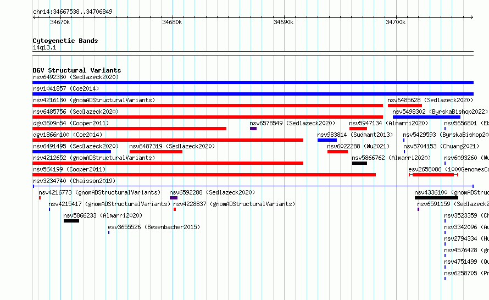Select the red nsv6487319 feature bar
This screenshot has width=489, height=300.
[x=156, y=152]
